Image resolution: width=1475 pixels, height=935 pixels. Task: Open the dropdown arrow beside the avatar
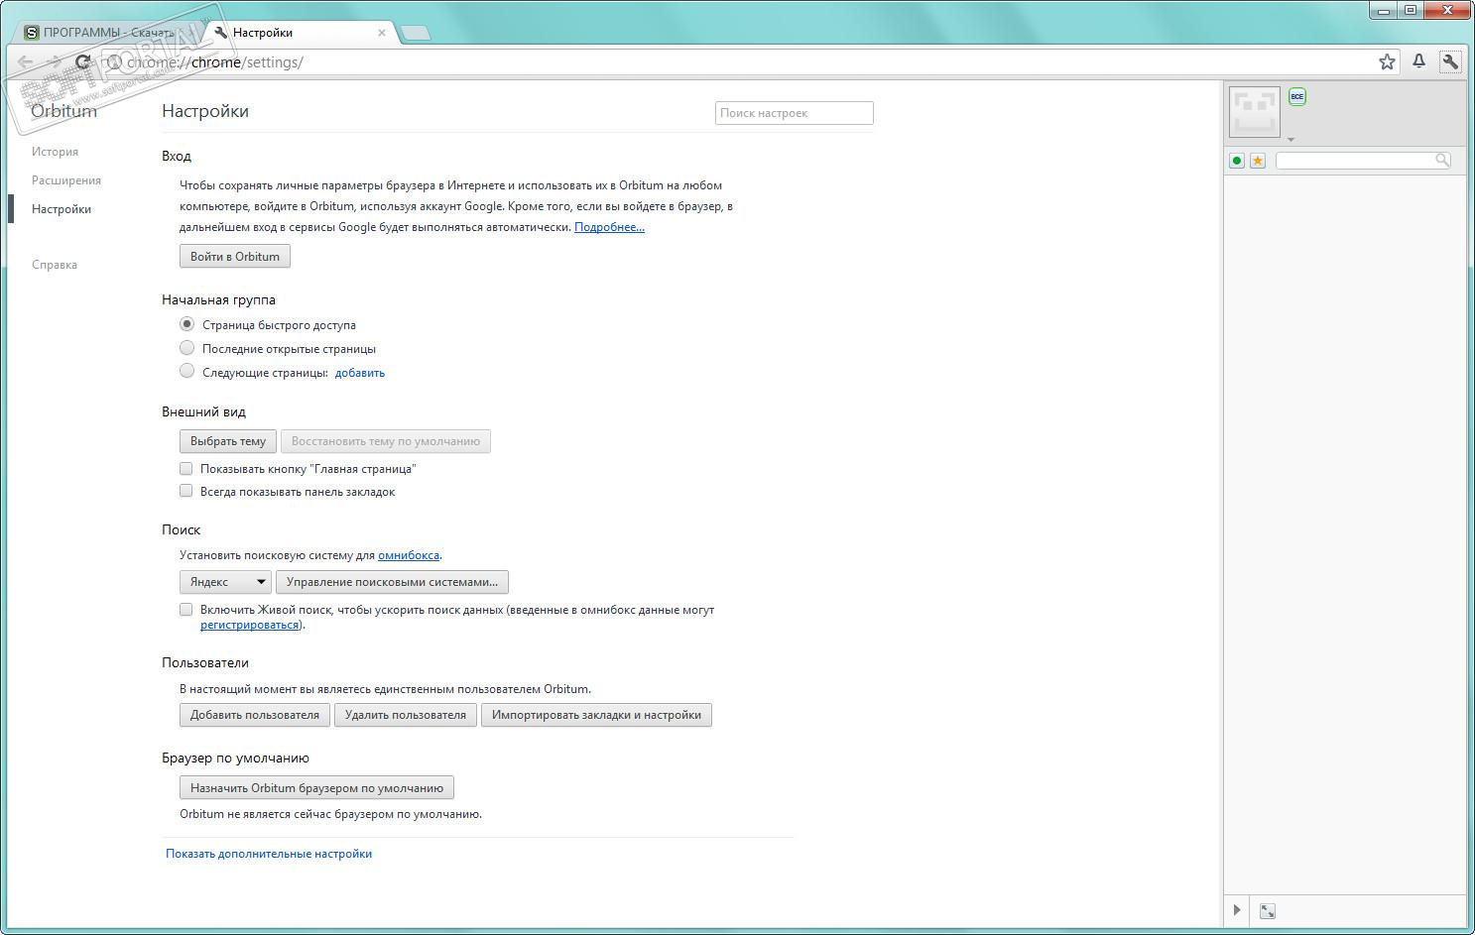pos(1291,140)
